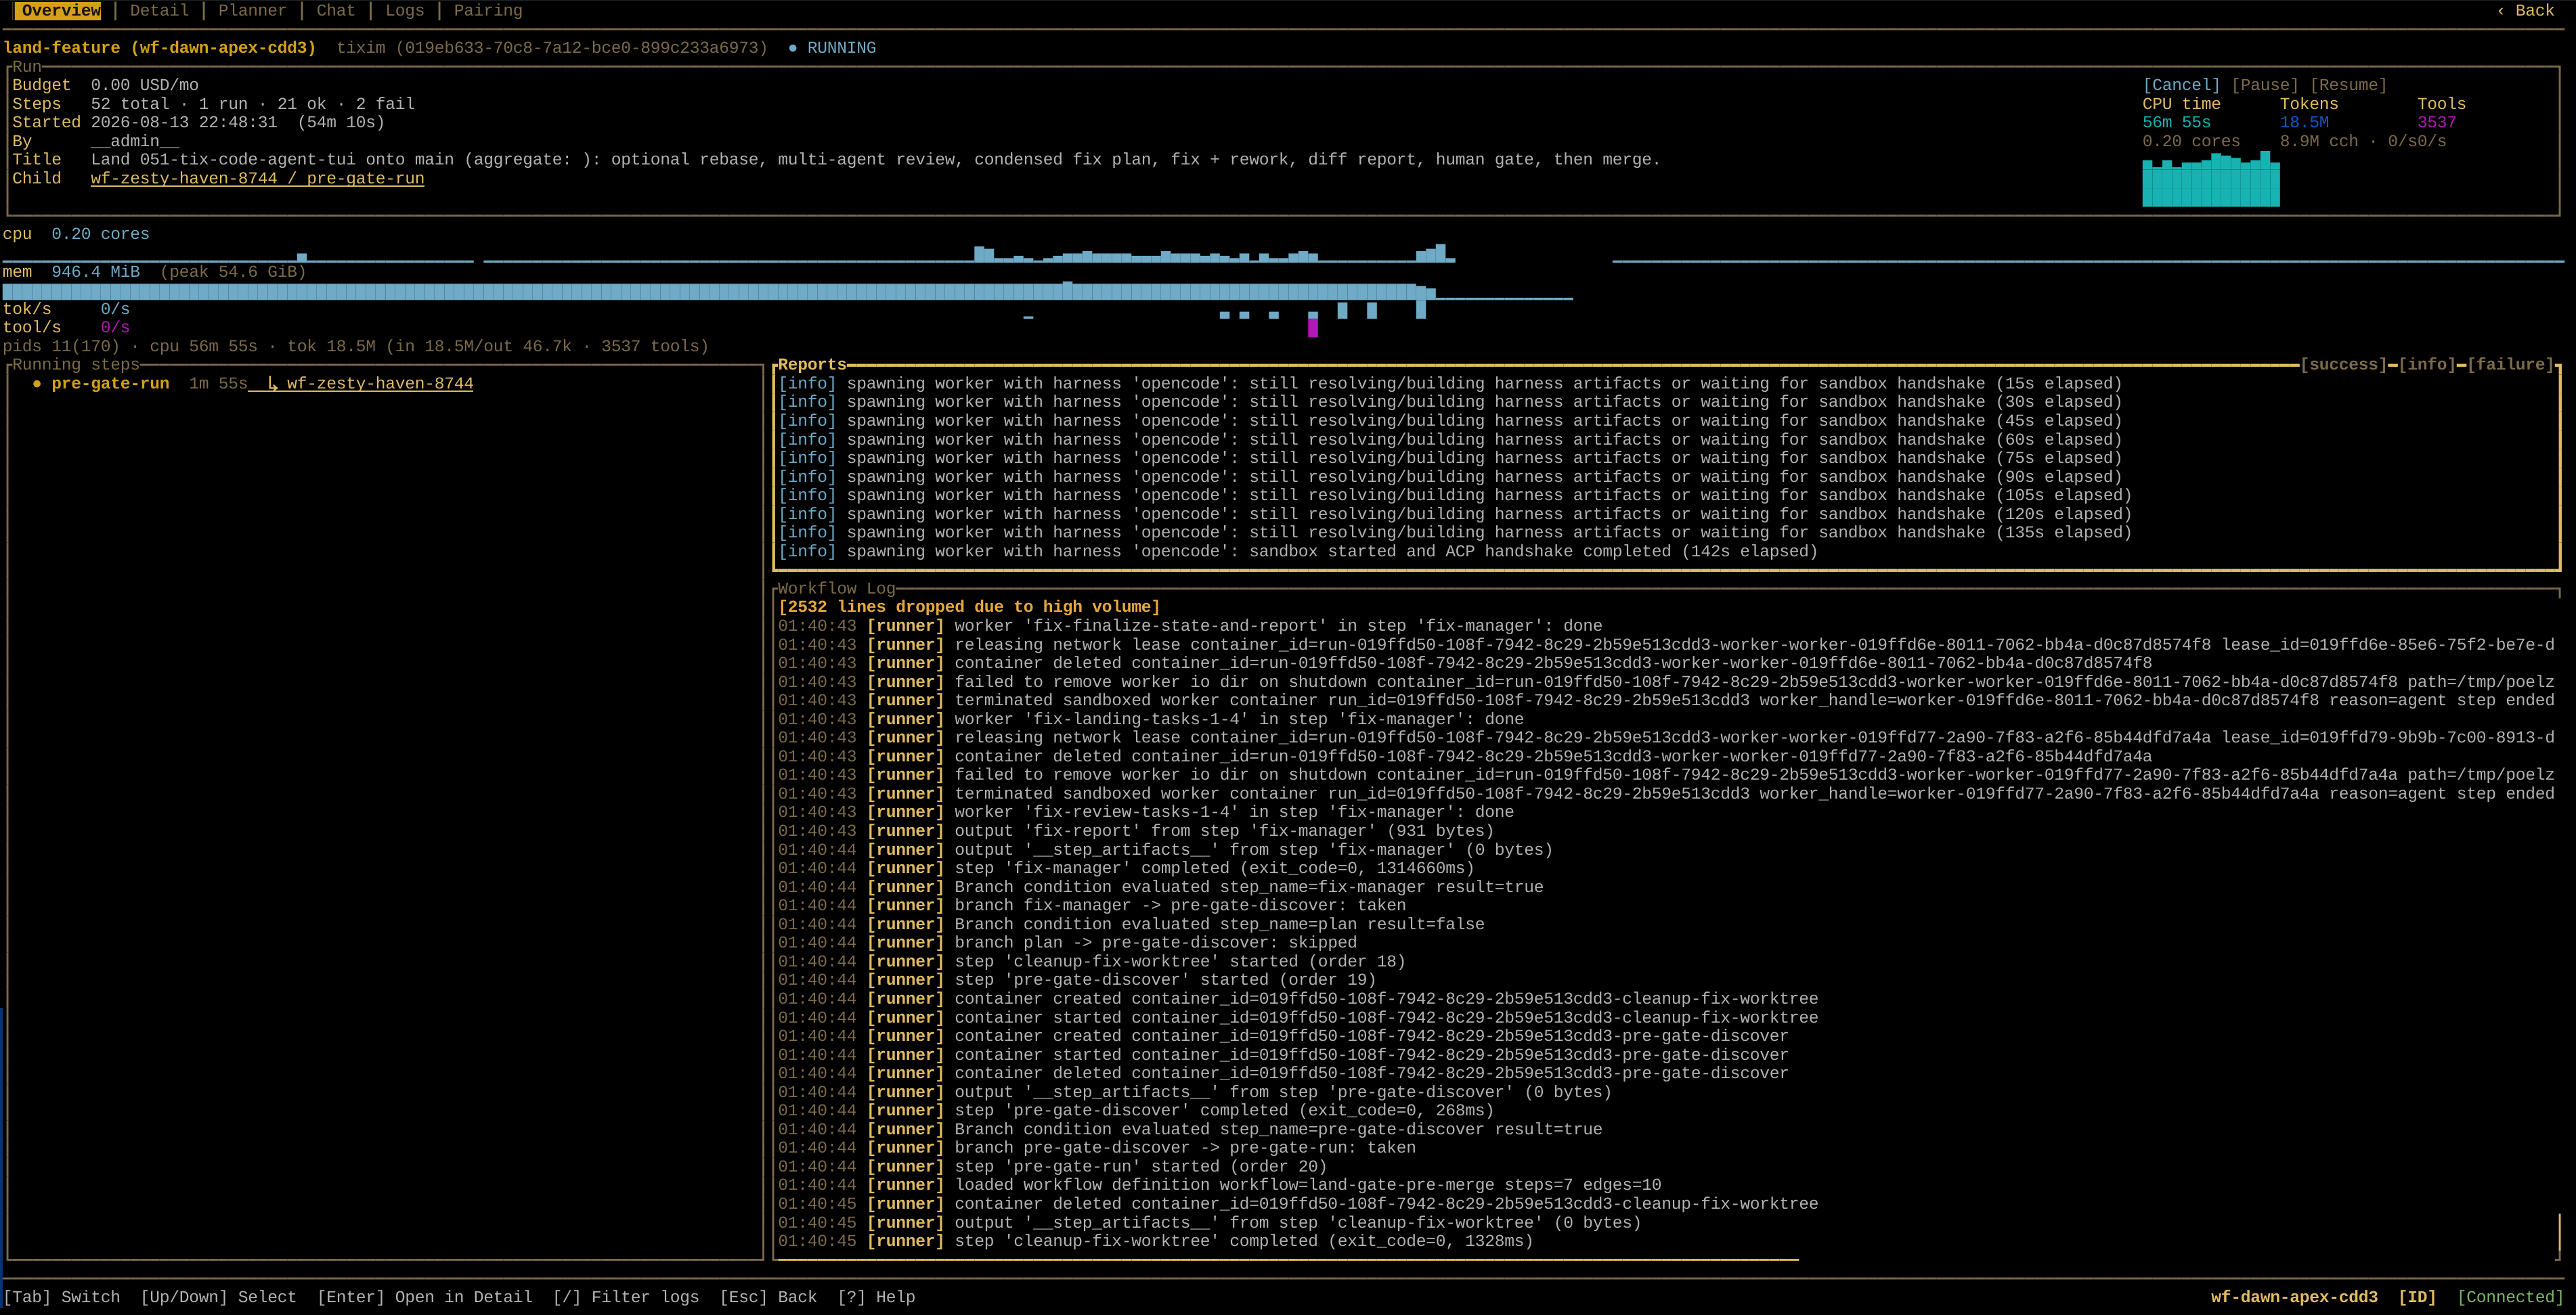
Task: Open the Chat tab
Action: click(335, 10)
